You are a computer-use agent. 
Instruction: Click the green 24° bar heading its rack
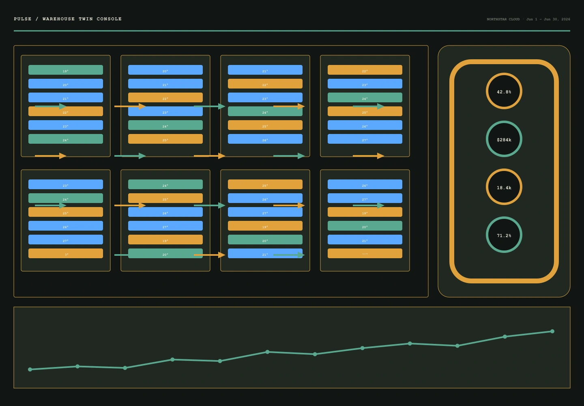tap(165, 184)
